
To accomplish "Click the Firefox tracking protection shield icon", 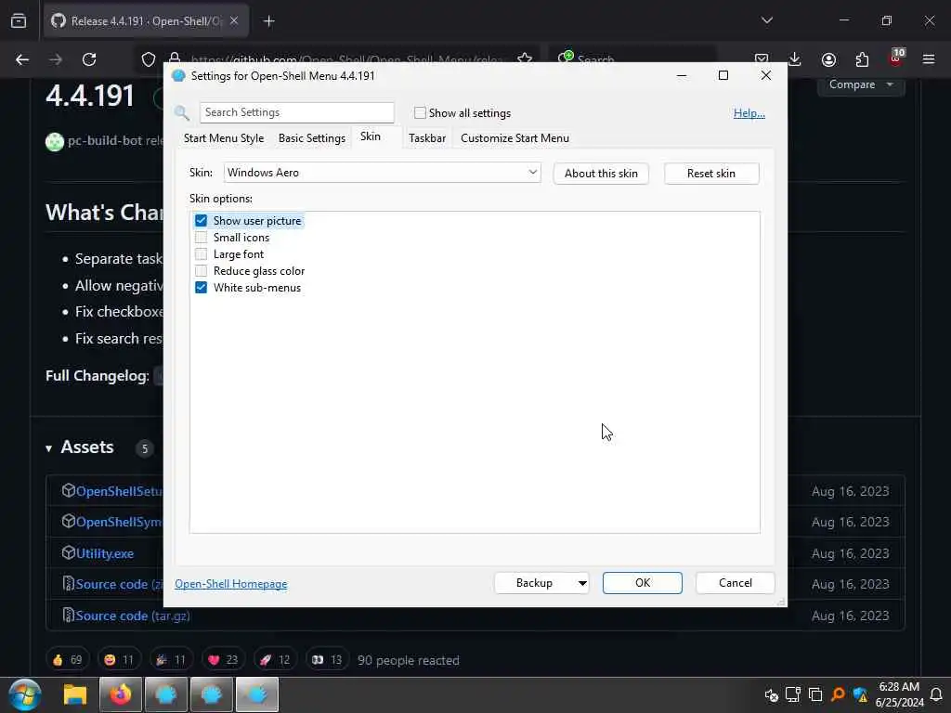I will [x=149, y=59].
